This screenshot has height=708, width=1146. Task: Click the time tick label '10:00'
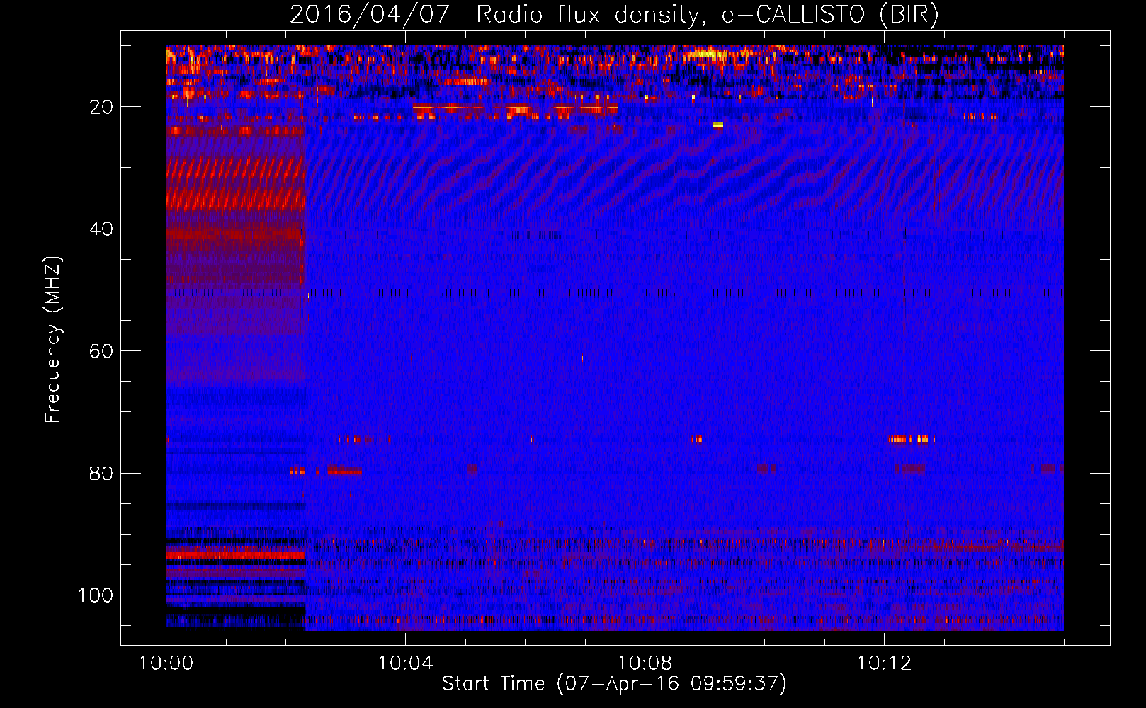[x=166, y=663]
